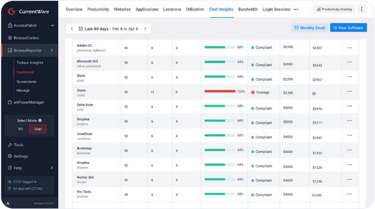
Task: Open Dashboard in sidebar
Action: pos(25,72)
